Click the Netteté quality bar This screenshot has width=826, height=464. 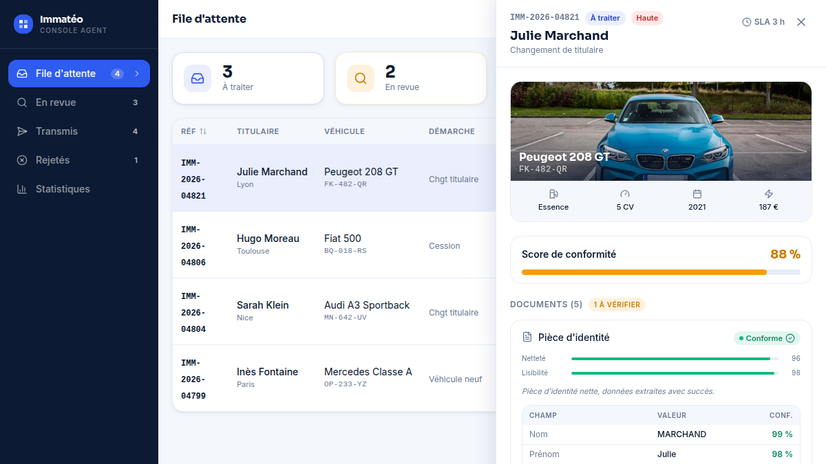tap(675, 359)
